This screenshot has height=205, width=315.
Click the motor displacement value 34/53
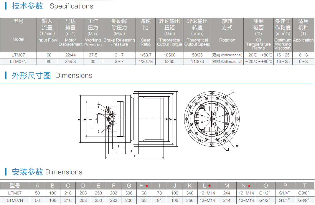[x=70, y=62]
